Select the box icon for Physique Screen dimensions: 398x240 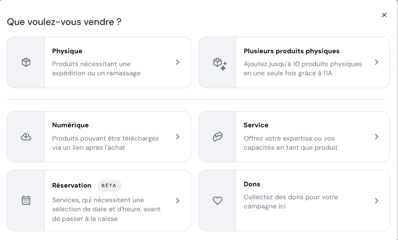click(26, 62)
